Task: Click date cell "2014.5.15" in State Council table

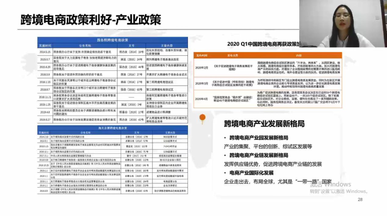Action: pyautogui.click(x=45, y=52)
